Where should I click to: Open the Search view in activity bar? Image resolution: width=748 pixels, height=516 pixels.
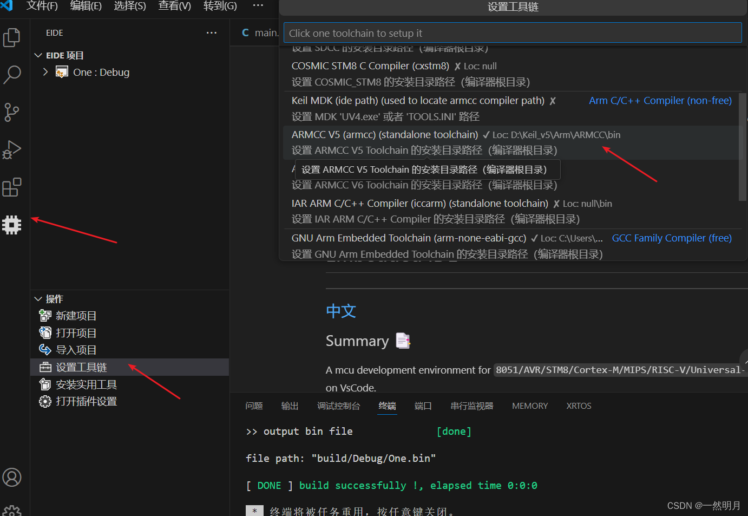tap(12, 75)
